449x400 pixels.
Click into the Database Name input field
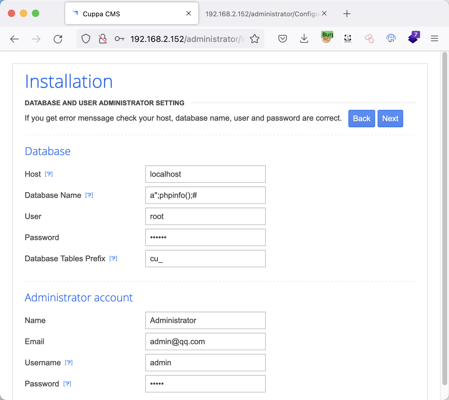[x=205, y=195]
